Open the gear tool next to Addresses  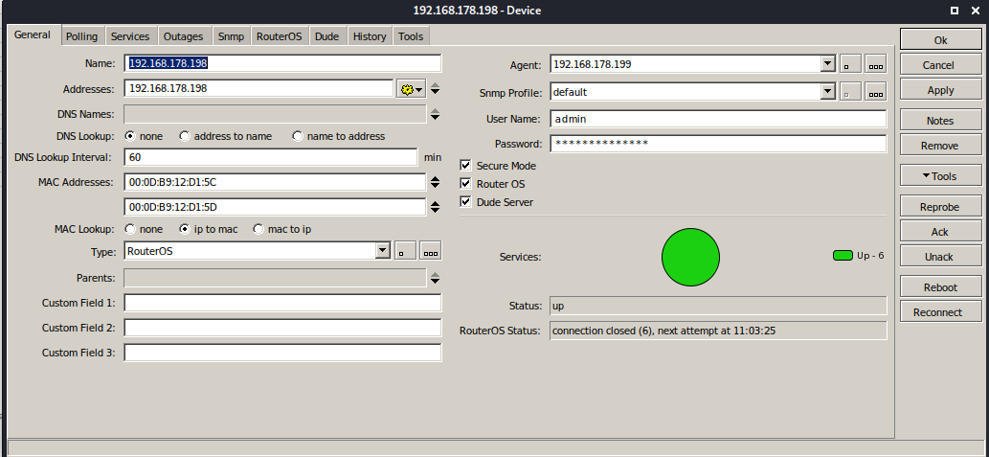[411, 89]
